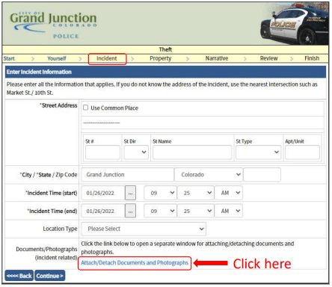Click the Back button
Image resolution: width=332 pixels, height=287 pixels.
pyautogui.click(x=19, y=276)
